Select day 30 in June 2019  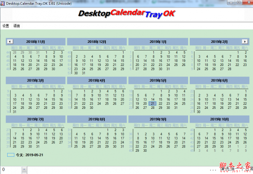199,112
